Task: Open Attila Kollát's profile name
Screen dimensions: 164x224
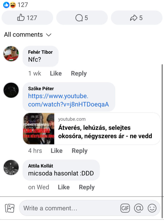Action: [x=41, y=166]
